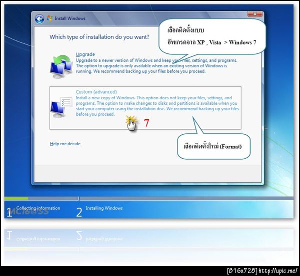Click the green setup progress bar
Screen dimensions: 300x276
(x=16, y=199)
